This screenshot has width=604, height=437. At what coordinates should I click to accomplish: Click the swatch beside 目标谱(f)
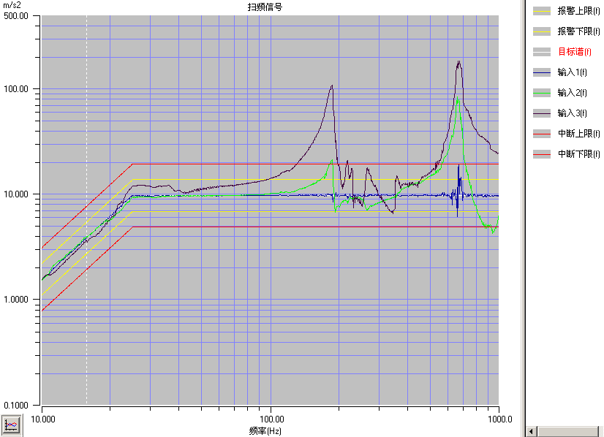(x=542, y=52)
